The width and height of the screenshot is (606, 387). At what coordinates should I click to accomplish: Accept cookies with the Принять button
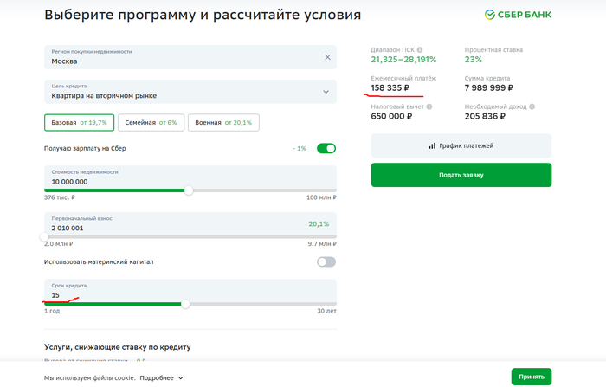coord(531,377)
